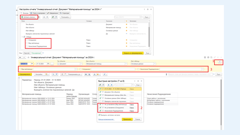Click the print icon in report toolbar
Viewport: 240px width, 135px height.
[86, 74]
